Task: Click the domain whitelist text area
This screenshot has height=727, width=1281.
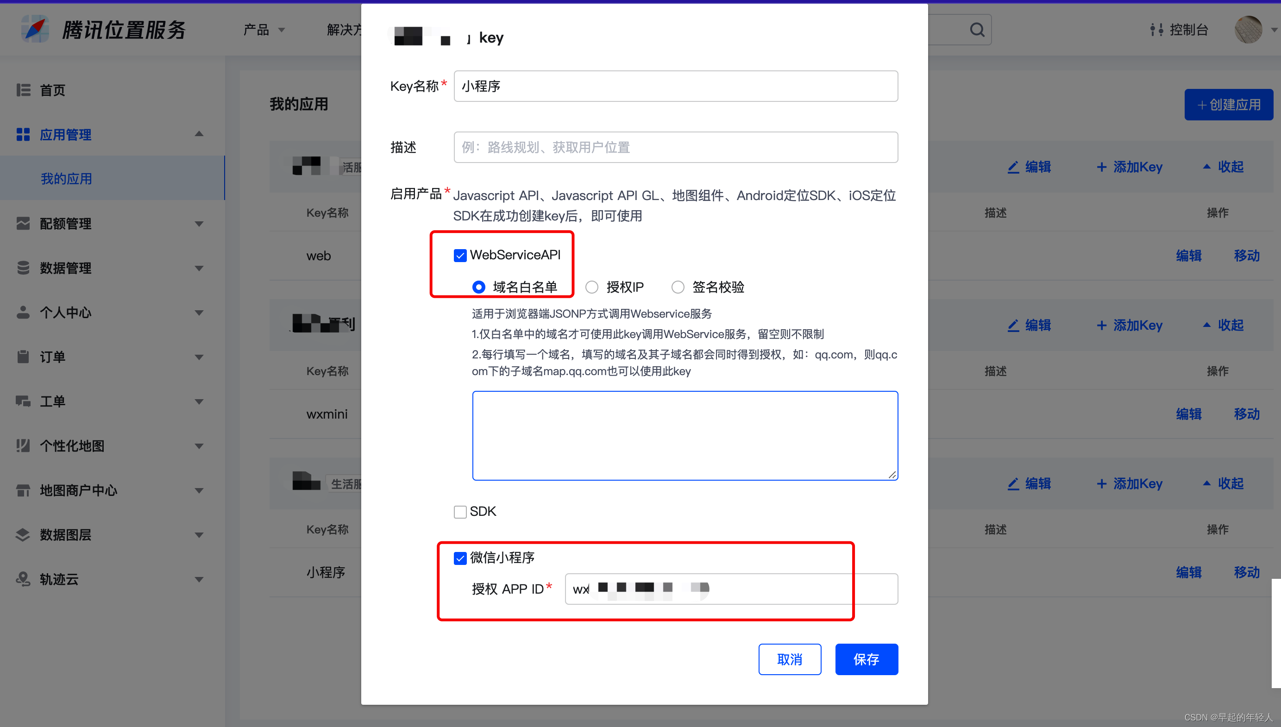Action: click(685, 435)
